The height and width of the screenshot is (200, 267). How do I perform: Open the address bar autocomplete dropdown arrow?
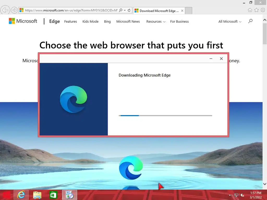coord(125,10)
